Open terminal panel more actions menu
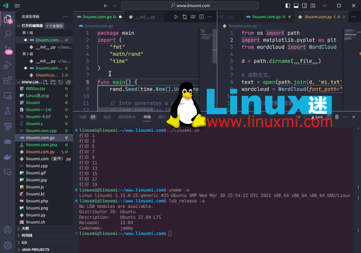361x253 pixels. pos(345,117)
